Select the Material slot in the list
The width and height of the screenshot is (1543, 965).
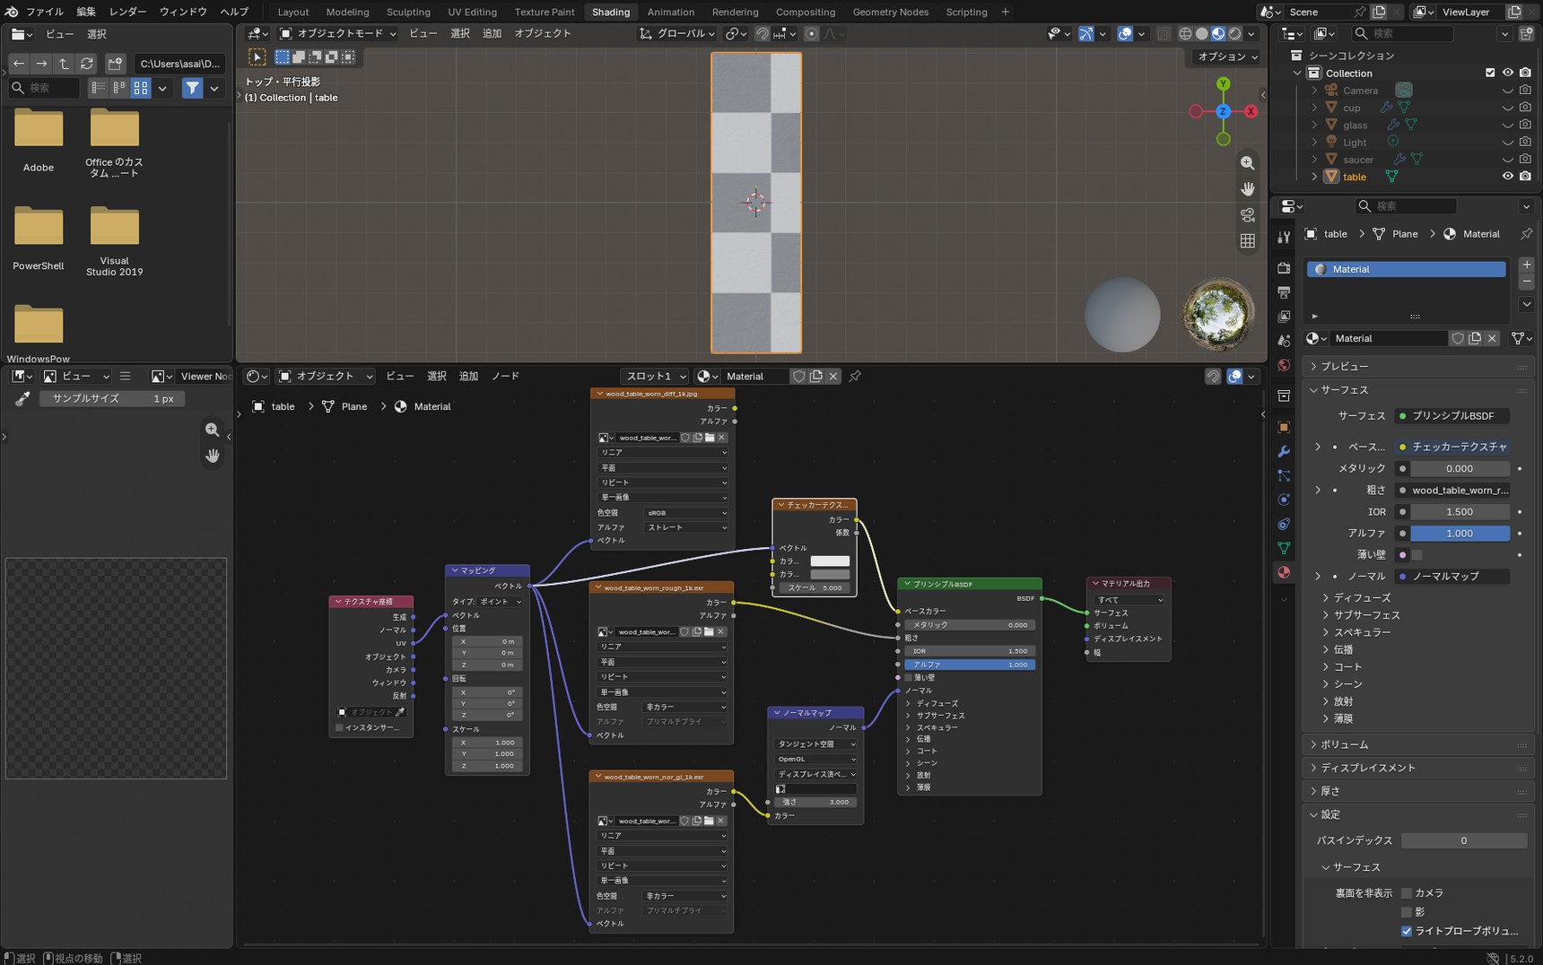[x=1406, y=269]
